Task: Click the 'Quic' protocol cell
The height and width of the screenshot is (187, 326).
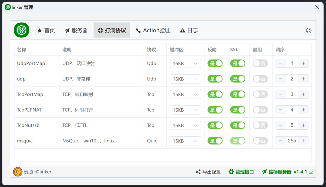Action: click(152, 141)
